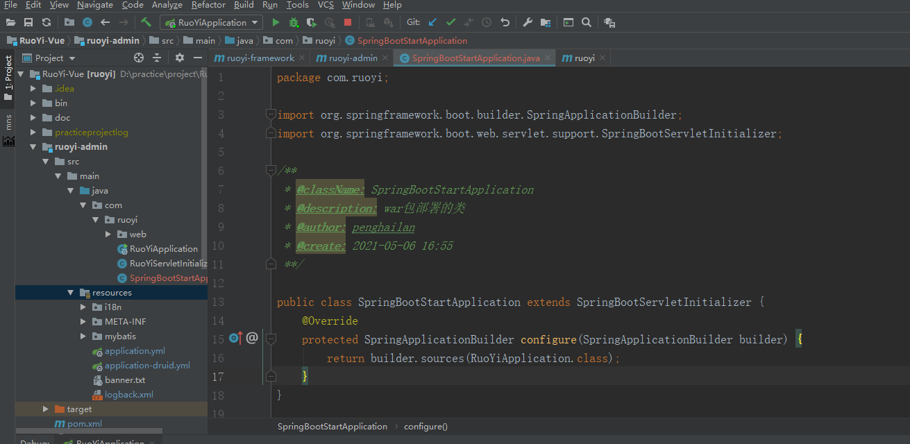This screenshot has width=910, height=444.
Task: Select application.yml in project tree
Action: 128,350
